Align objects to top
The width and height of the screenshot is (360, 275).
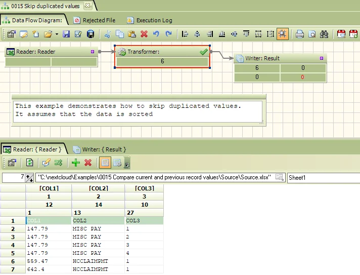tap(246, 34)
